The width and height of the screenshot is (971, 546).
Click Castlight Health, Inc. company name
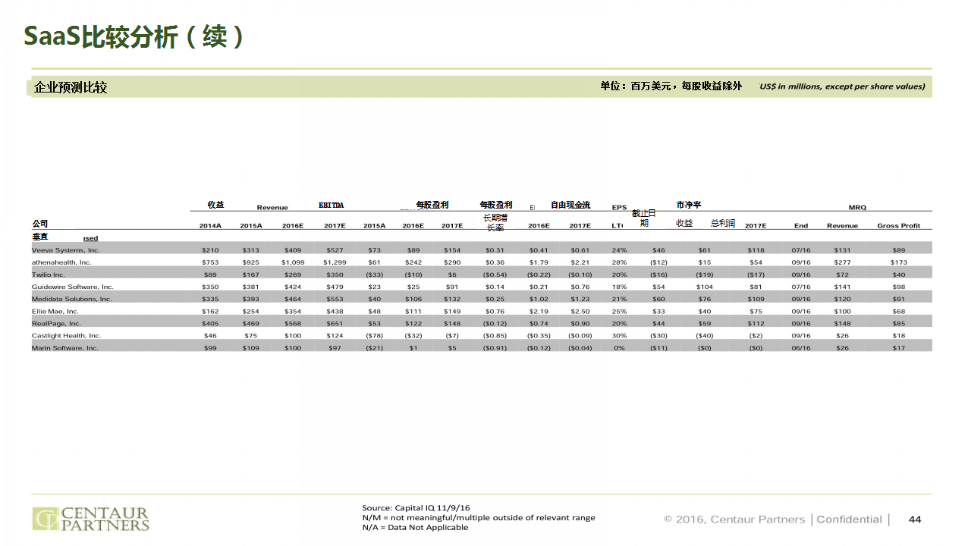click(x=66, y=335)
